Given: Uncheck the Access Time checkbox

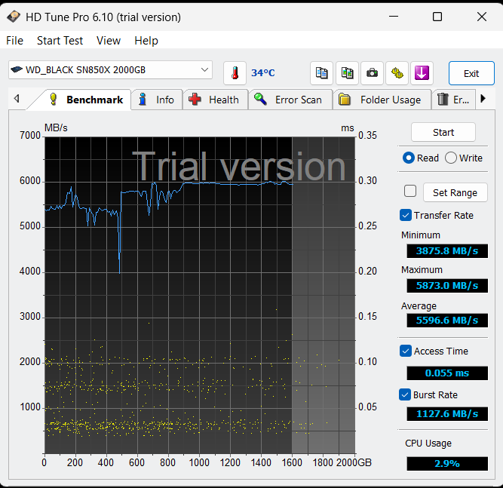Looking at the screenshot, I should [x=406, y=351].
